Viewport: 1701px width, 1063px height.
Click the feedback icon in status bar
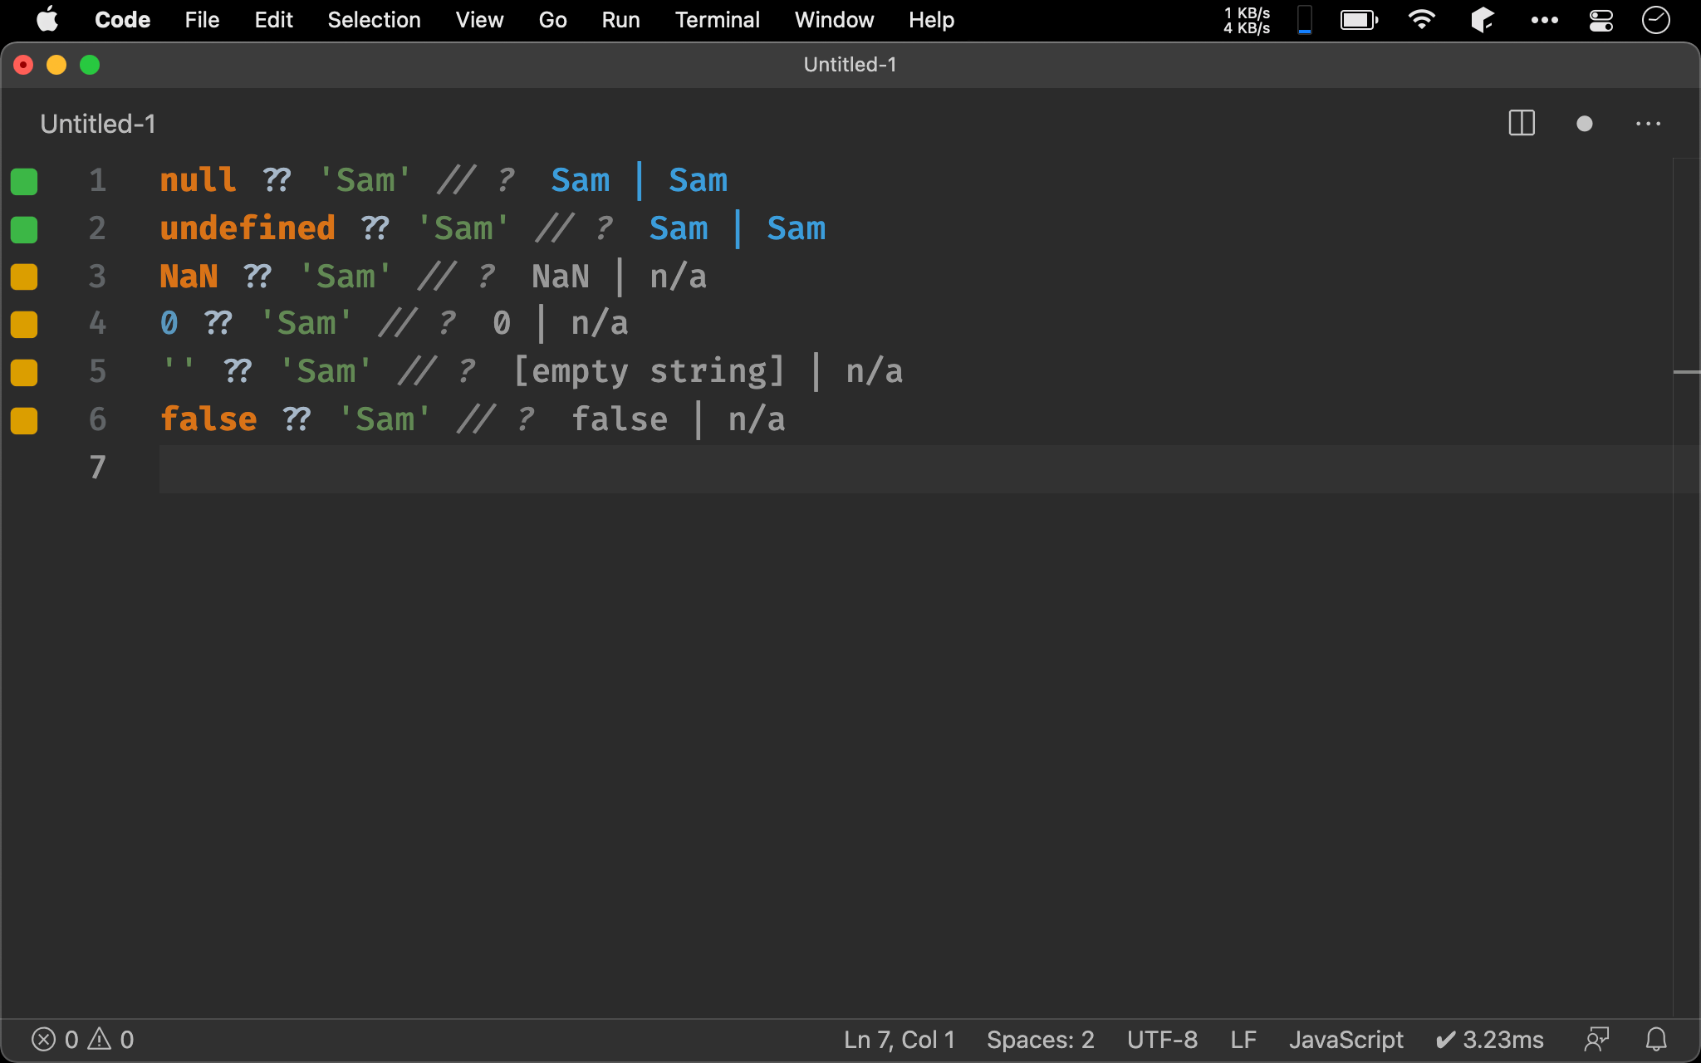[x=1596, y=1039]
